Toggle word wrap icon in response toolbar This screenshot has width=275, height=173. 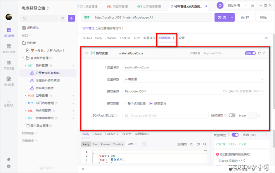point(144,144)
